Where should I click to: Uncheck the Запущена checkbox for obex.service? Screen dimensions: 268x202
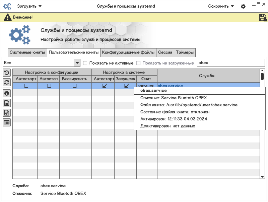point(126,86)
